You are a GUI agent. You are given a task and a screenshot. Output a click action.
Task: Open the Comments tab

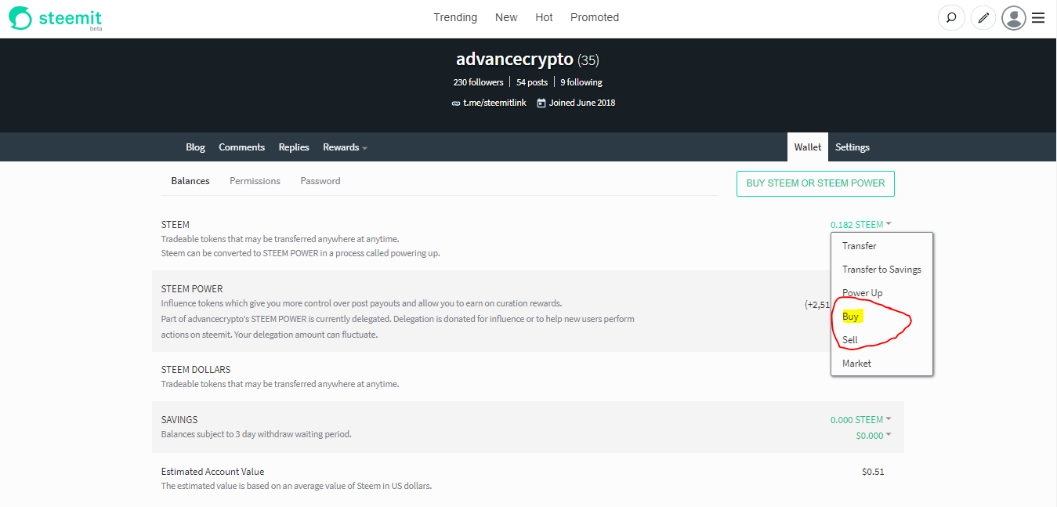pyautogui.click(x=241, y=147)
